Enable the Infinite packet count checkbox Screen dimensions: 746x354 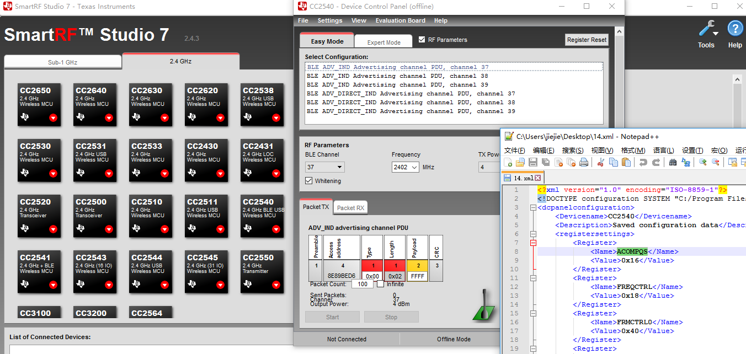pos(380,284)
